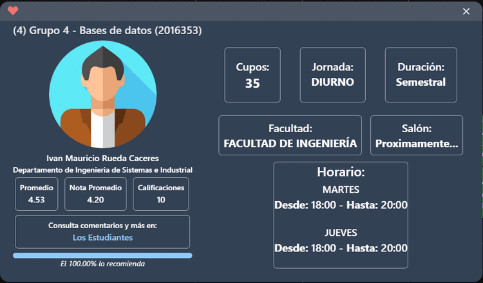Click the recommendation progress bar

(x=102, y=255)
